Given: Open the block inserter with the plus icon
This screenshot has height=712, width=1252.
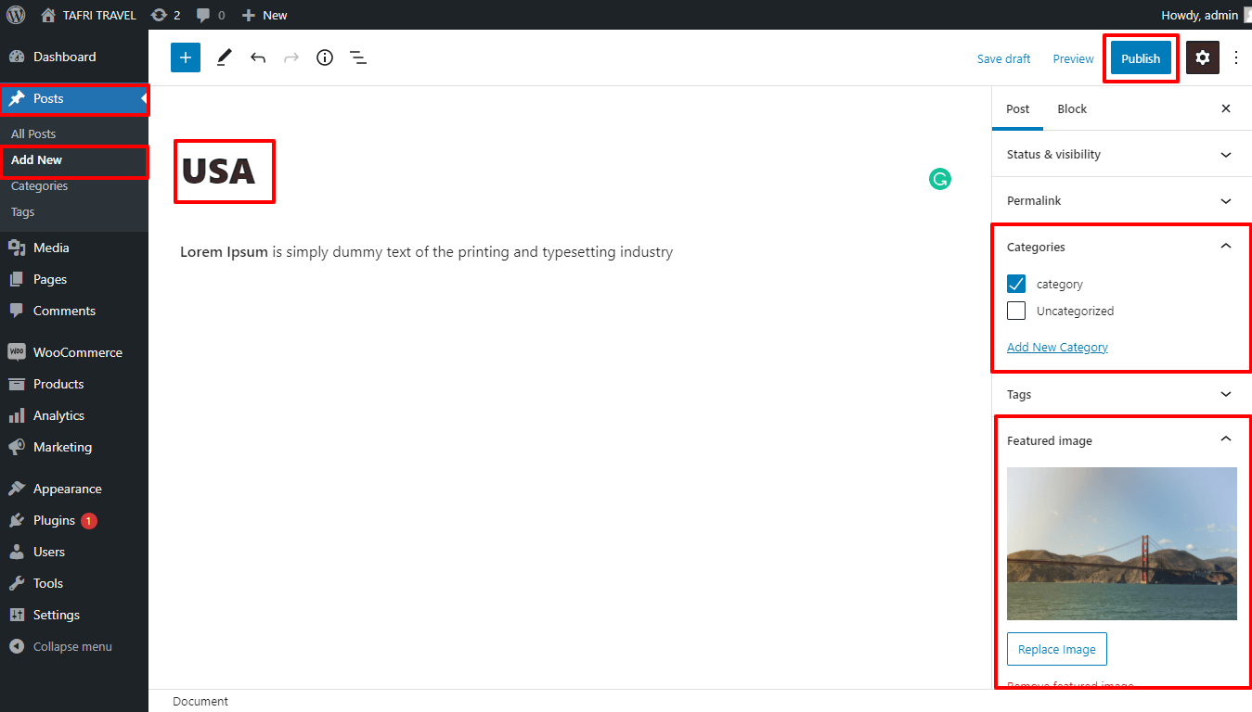Looking at the screenshot, I should tap(185, 57).
